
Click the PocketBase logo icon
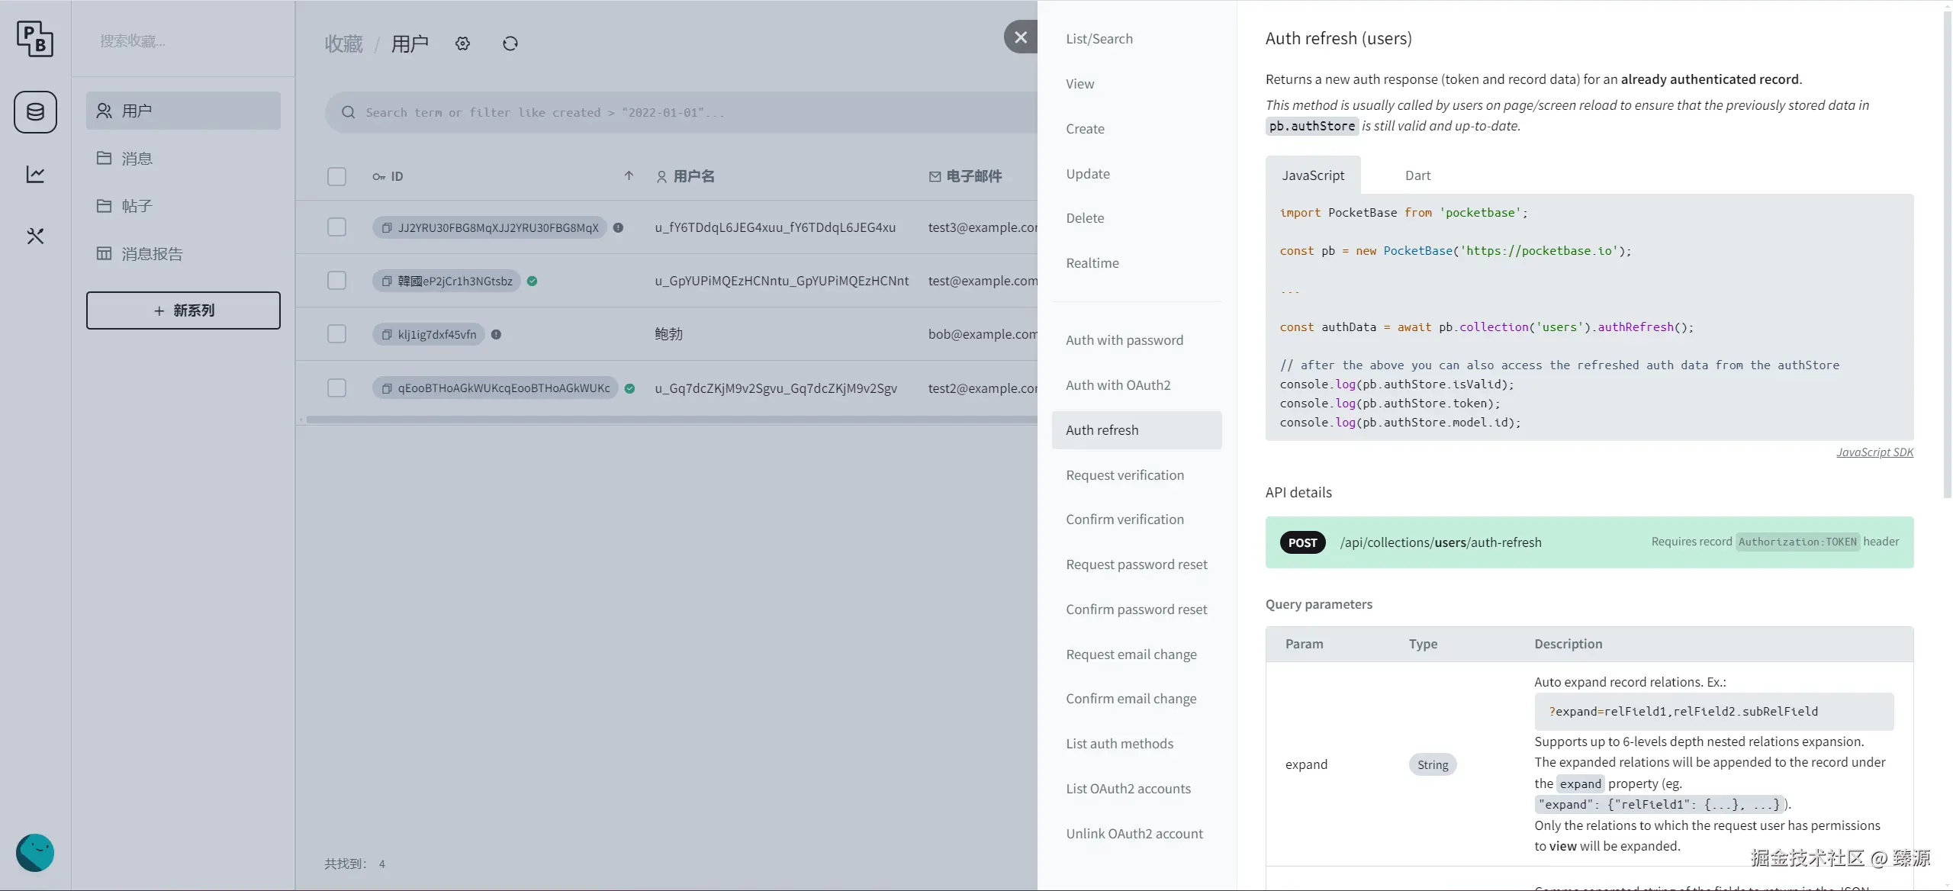35,38
